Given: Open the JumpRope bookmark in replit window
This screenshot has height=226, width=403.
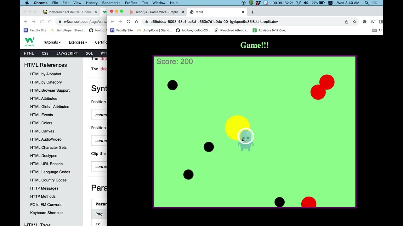Looking at the screenshot, I should coord(155,30).
